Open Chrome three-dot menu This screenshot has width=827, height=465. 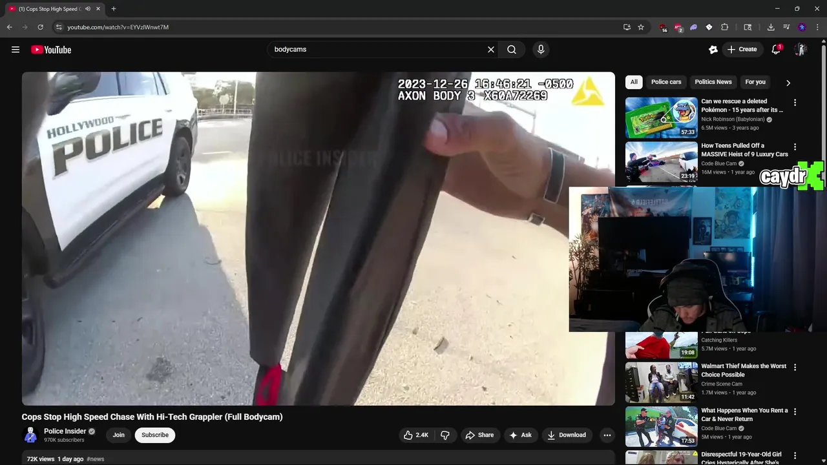pyautogui.click(x=817, y=27)
